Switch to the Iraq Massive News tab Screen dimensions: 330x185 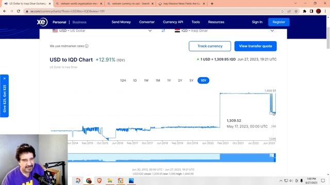point(182,4)
